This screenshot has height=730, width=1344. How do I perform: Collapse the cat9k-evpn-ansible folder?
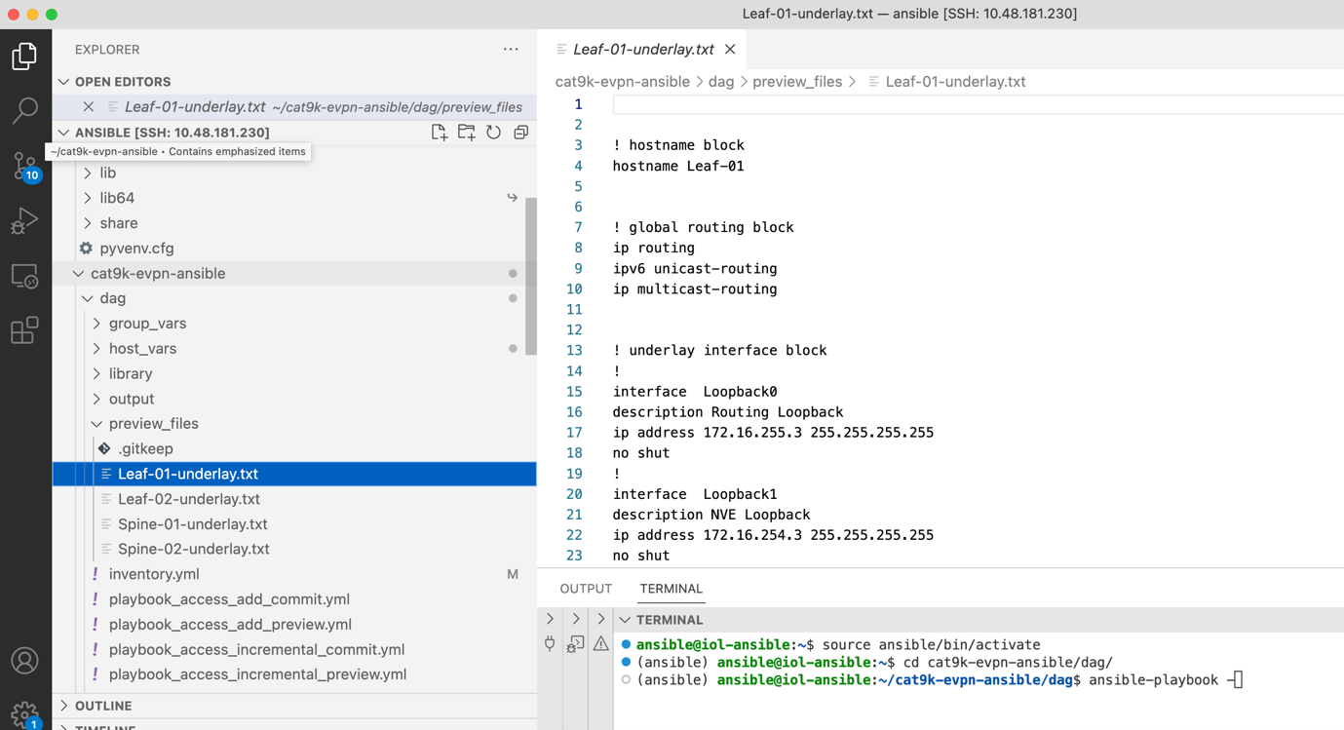pos(79,274)
